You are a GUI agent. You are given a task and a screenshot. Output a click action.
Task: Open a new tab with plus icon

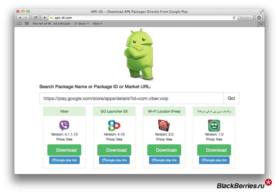[x=261, y=24]
